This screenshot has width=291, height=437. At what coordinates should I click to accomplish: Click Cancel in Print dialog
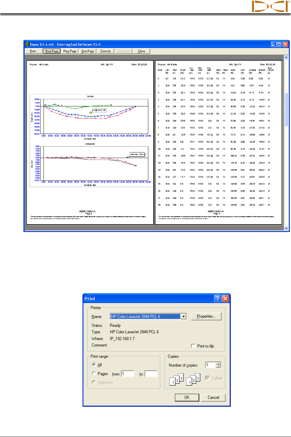(213, 397)
